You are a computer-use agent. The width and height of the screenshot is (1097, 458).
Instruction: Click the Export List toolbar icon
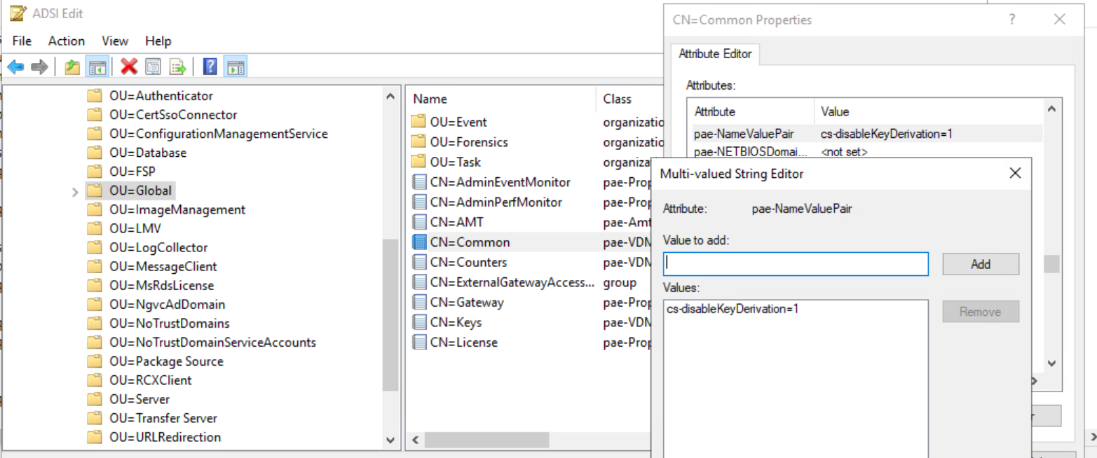point(177,67)
